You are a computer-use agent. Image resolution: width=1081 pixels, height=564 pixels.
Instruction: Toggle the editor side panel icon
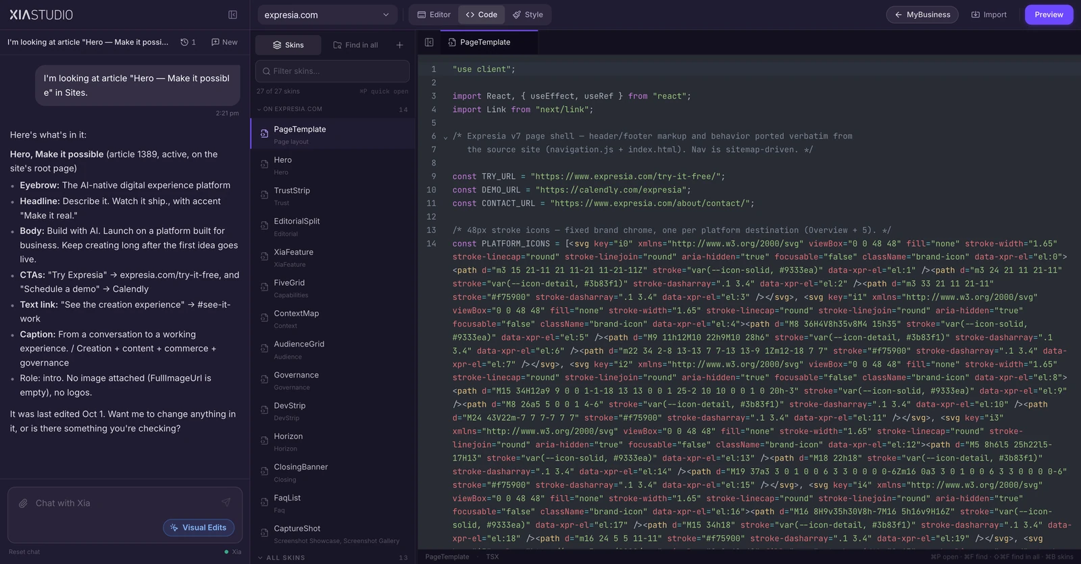(x=429, y=42)
